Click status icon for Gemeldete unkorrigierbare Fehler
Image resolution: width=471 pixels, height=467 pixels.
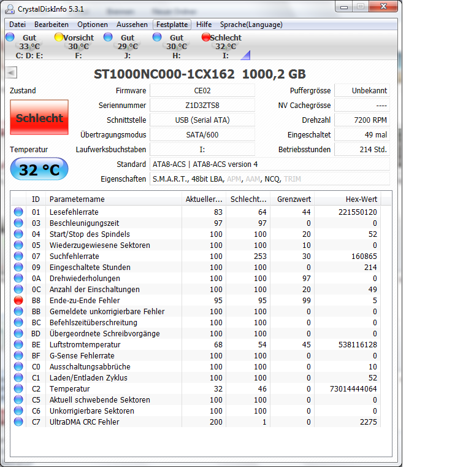(x=18, y=311)
